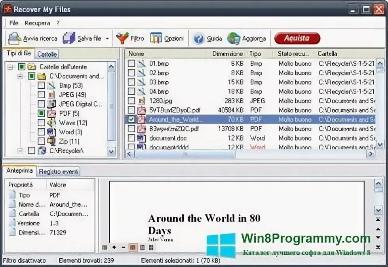
Task: Click the Aggiorna globe icon
Action: tap(234, 38)
